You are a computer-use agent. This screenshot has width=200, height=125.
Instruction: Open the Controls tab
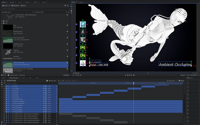pos(27,2)
